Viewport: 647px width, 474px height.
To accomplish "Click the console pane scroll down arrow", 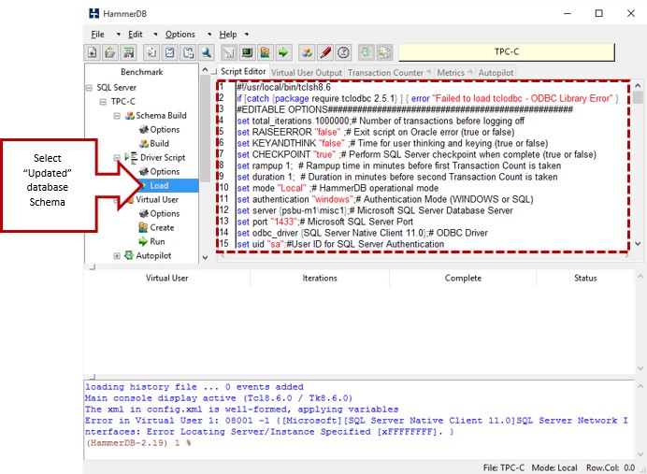I will (640, 454).
